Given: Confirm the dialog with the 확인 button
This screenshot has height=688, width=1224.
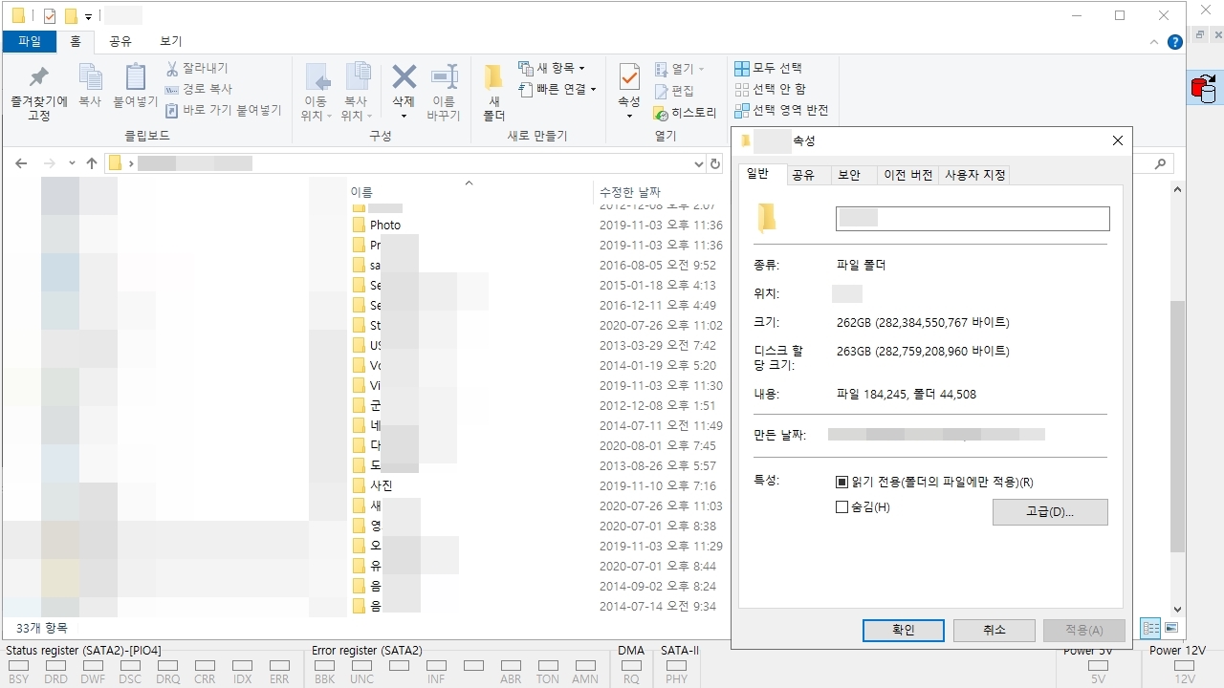Looking at the screenshot, I should tap(904, 630).
